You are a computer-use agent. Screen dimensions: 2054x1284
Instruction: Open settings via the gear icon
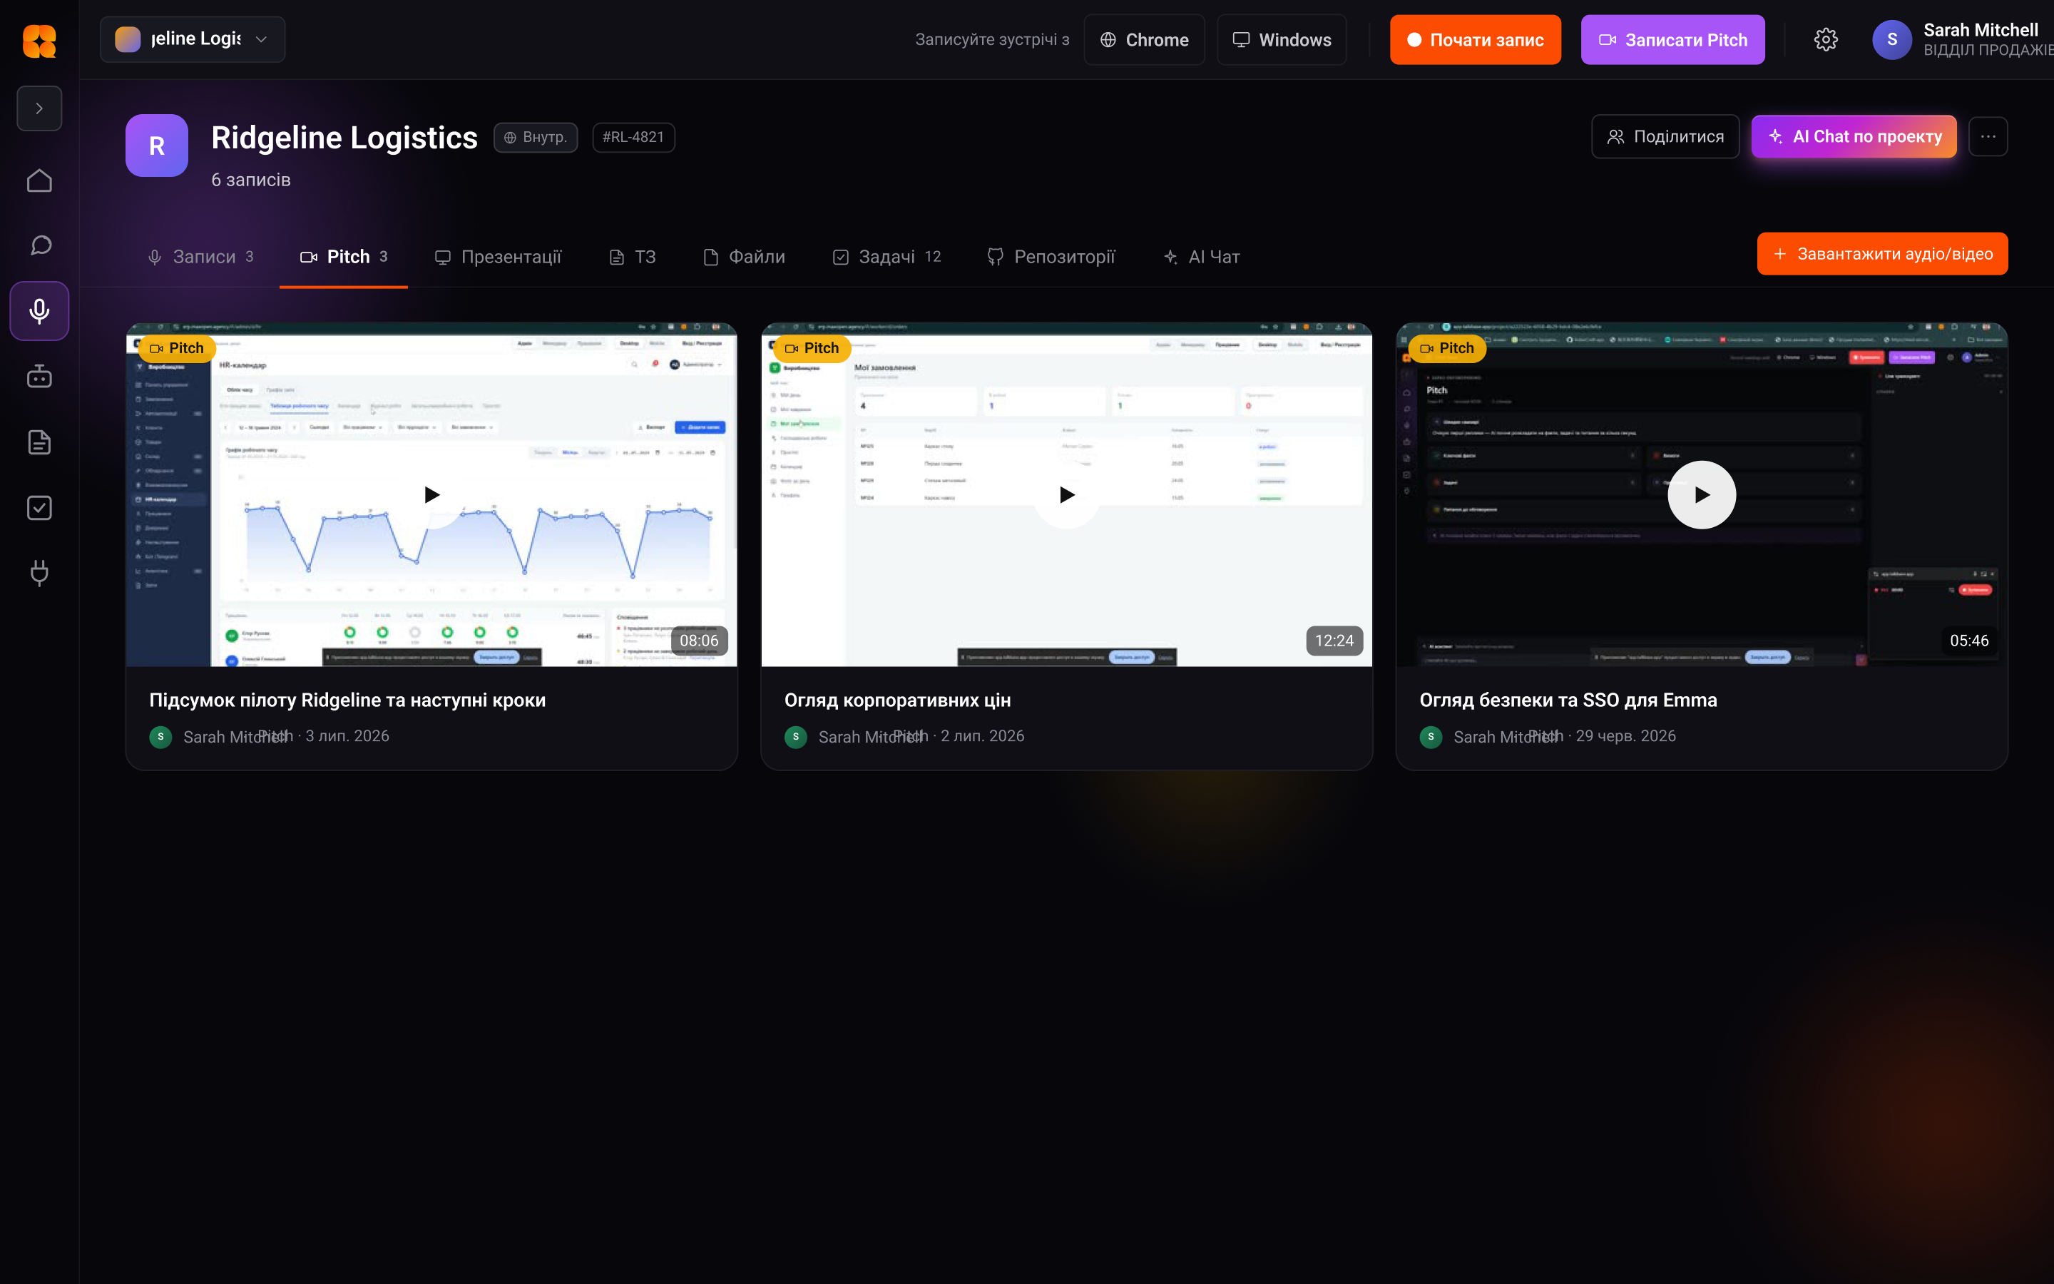tap(1826, 40)
